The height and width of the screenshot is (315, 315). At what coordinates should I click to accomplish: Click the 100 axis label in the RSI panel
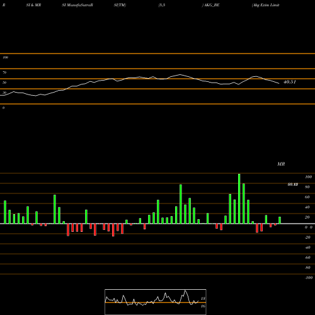[x=5, y=57]
